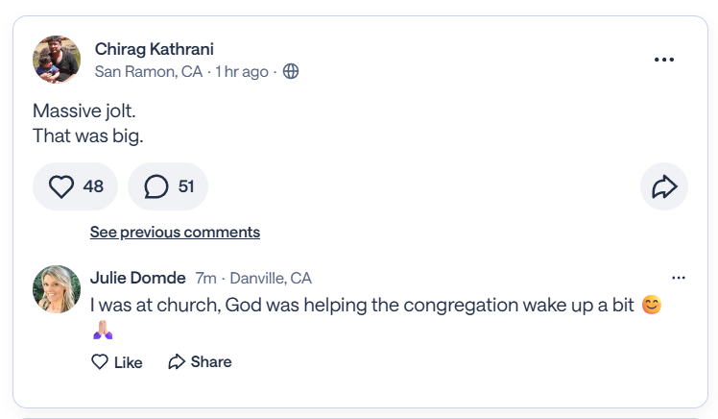
Task: Click the share arrow button on post
Action: [x=664, y=186]
